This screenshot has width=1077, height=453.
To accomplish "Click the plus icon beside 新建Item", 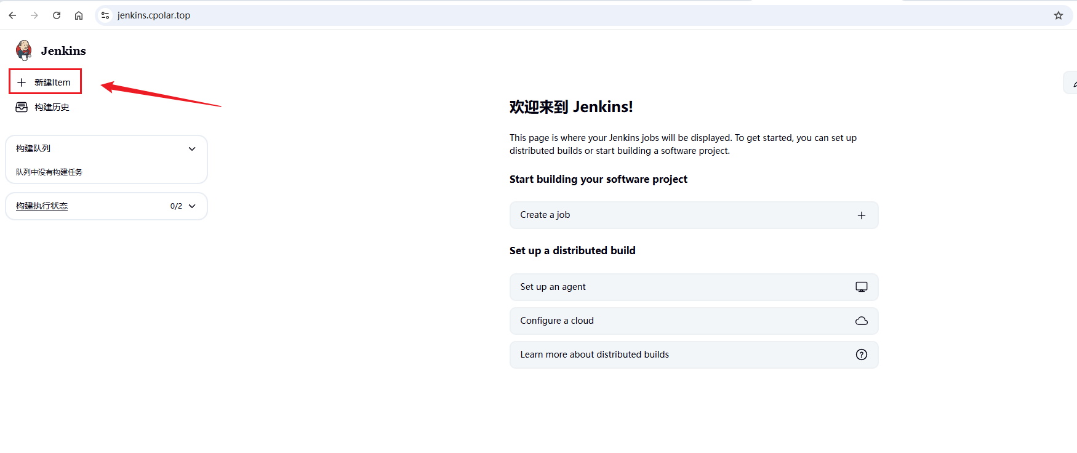I will [22, 82].
